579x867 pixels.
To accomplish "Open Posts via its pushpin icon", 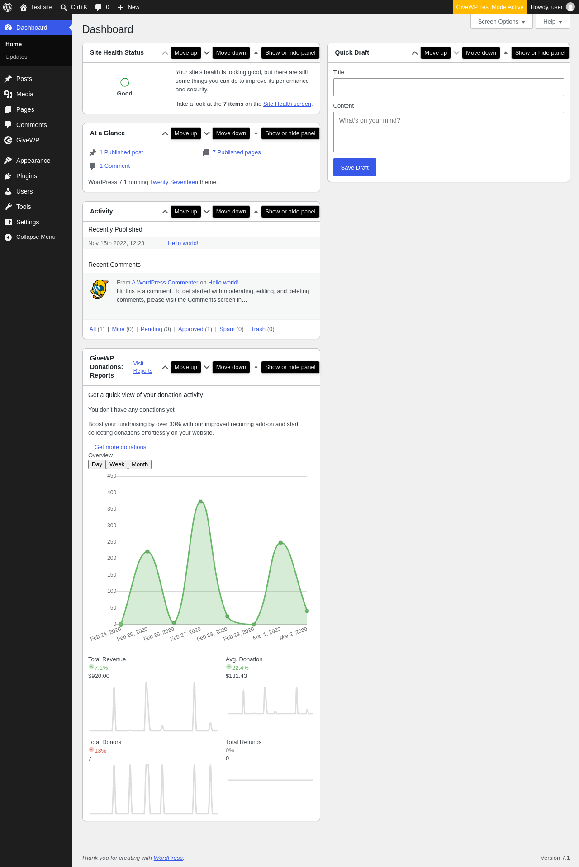I will [8, 79].
